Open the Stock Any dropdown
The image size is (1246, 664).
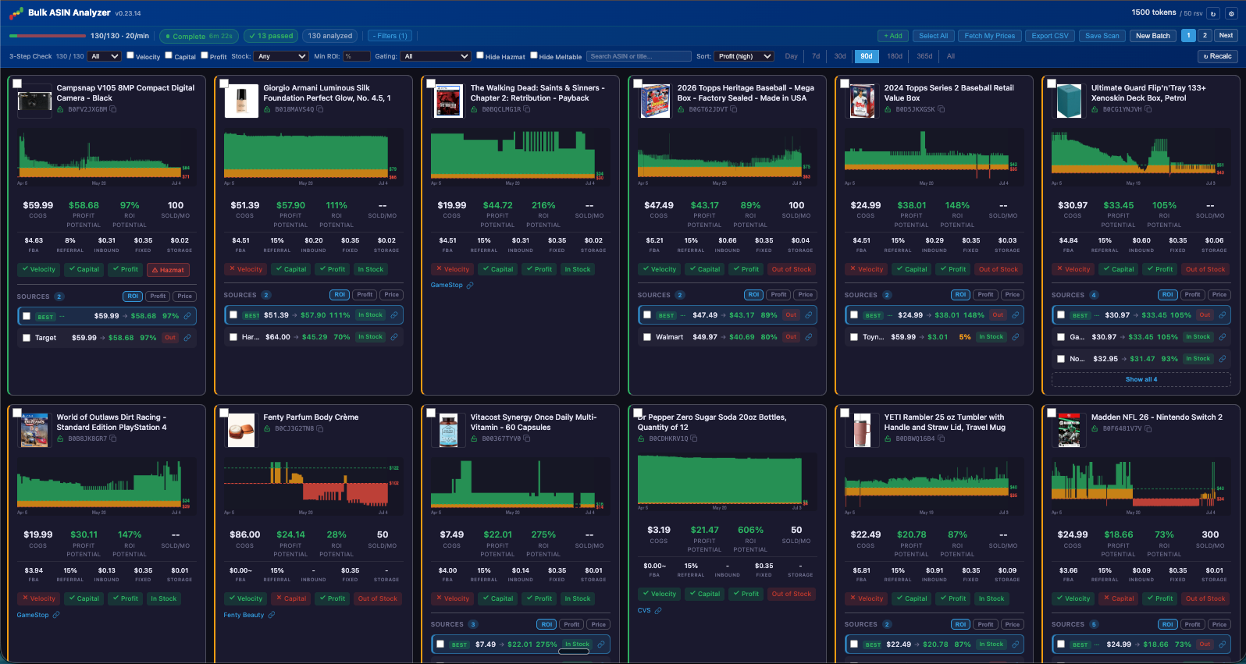[x=281, y=56]
